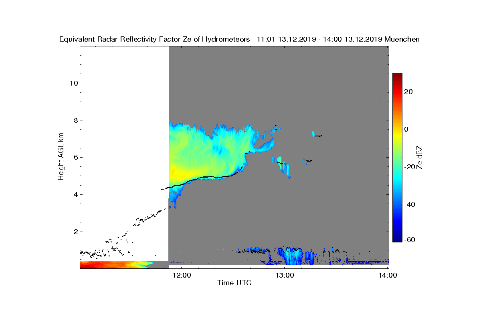Click the 'Ze dBZ' colorbar label
Viewport: 481px width, 320px height.
pyautogui.click(x=420, y=157)
